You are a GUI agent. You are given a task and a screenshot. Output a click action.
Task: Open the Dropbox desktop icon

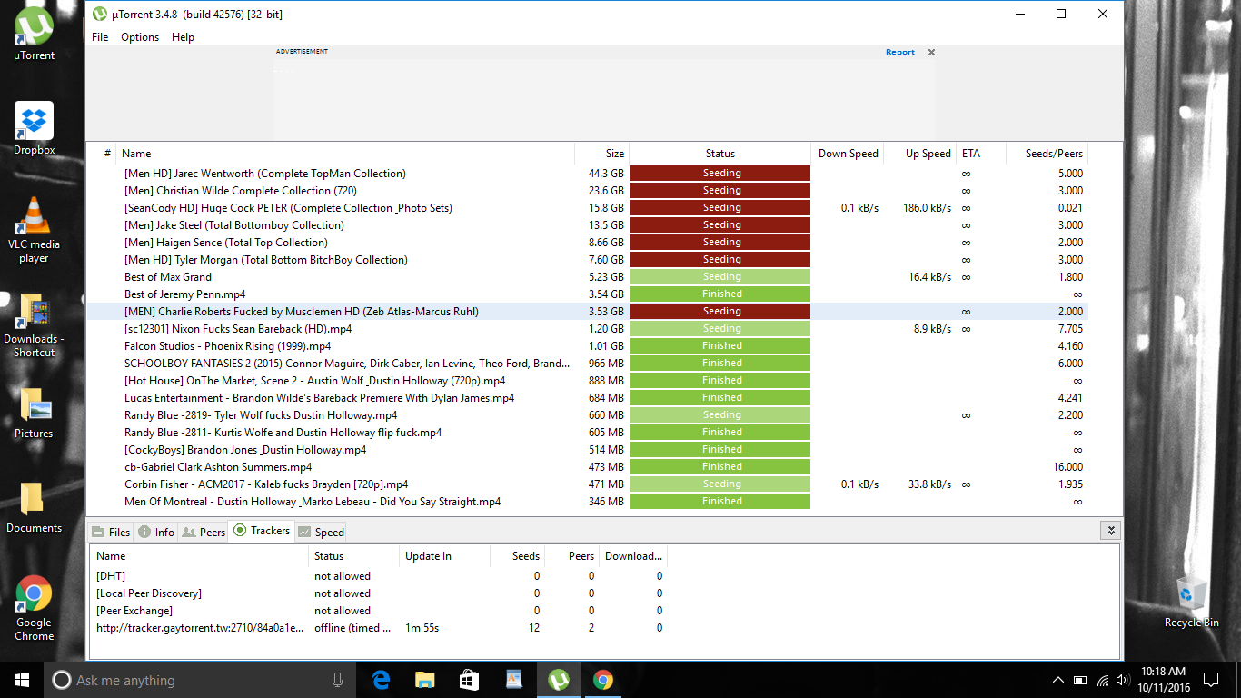click(x=34, y=122)
